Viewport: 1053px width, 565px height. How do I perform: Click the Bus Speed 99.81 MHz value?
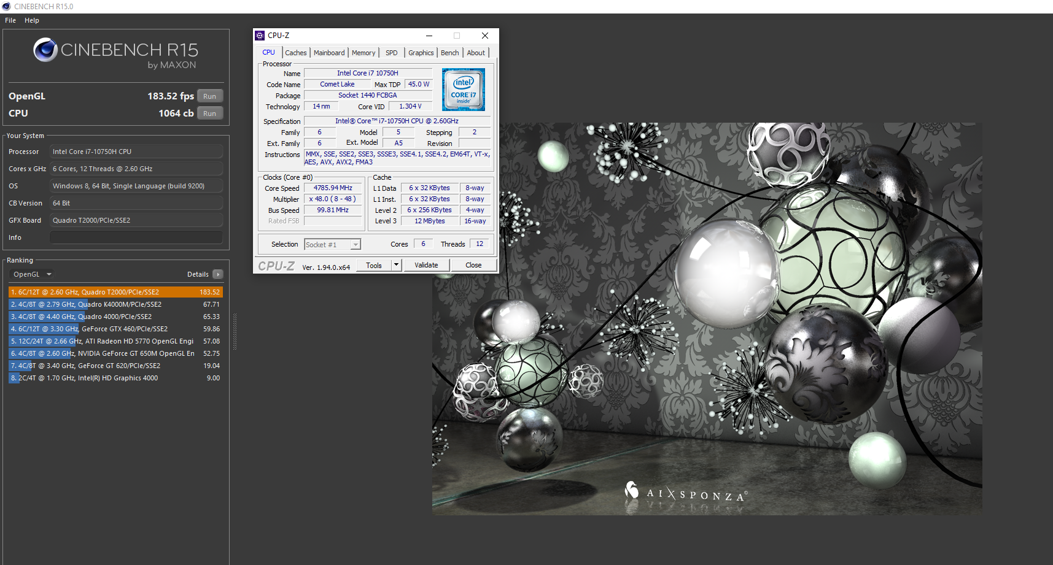[333, 210]
